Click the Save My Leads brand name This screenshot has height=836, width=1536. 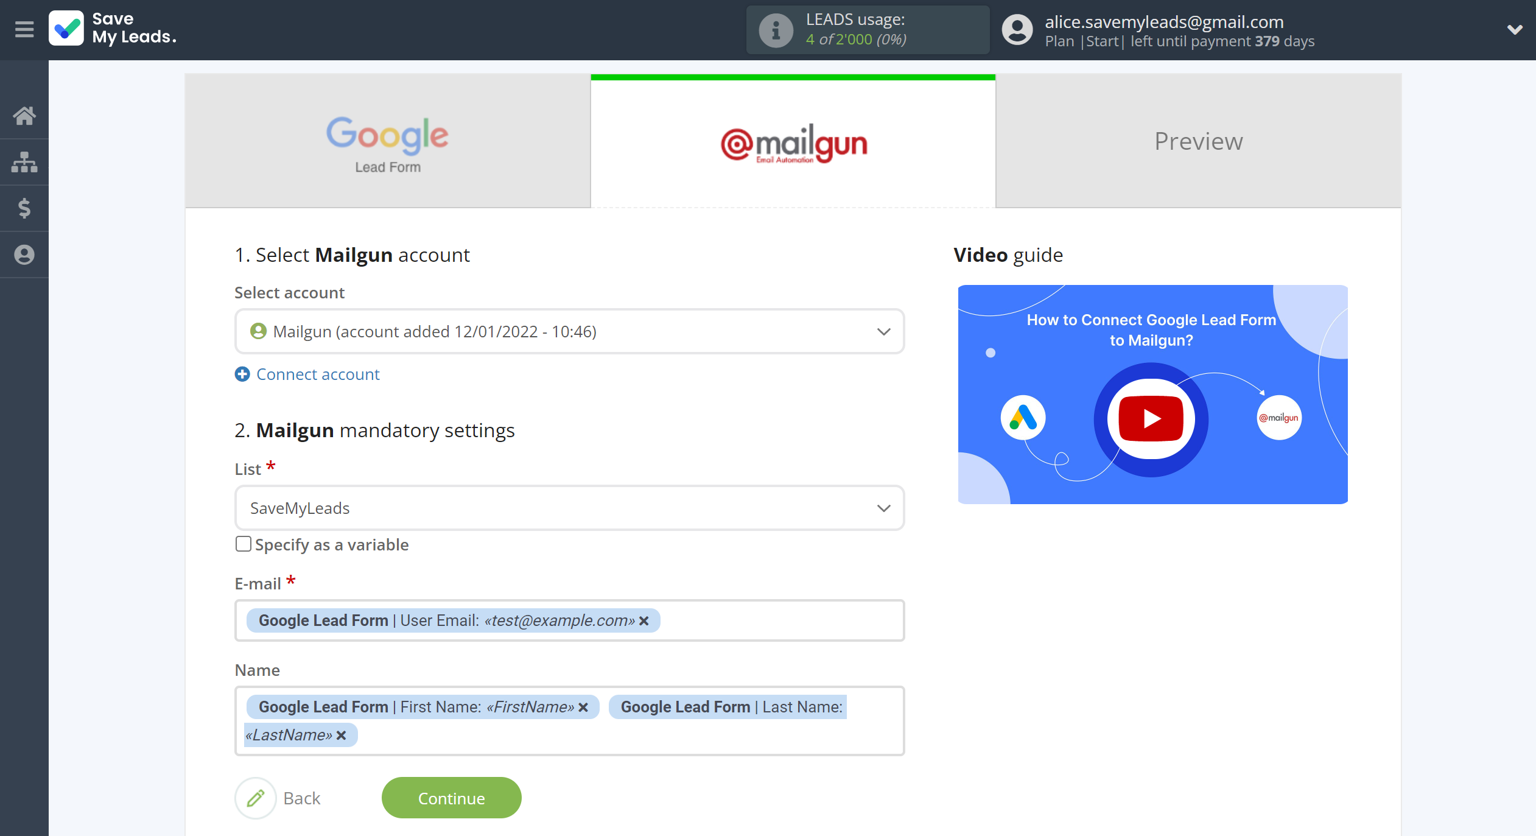[x=134, y=28]
